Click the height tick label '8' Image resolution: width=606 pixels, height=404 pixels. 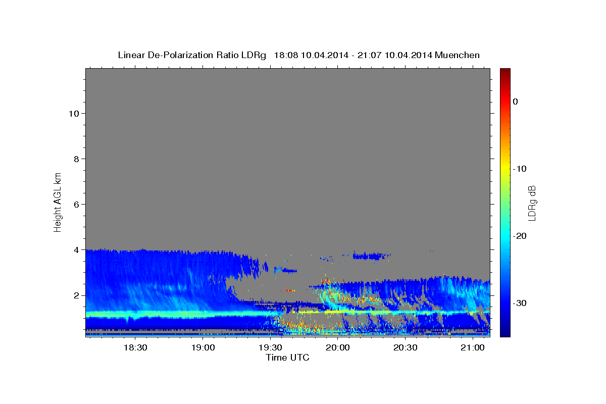[76, 159]
